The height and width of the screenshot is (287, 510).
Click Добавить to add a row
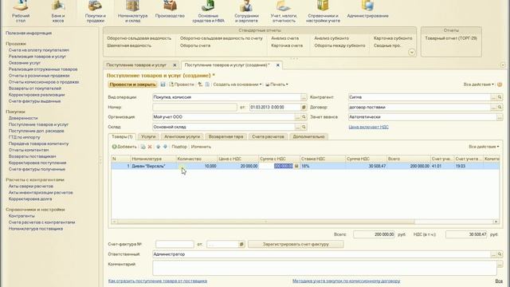(124, 147)
